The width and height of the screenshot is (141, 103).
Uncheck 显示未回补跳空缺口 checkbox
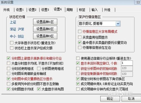click(78, 63)
